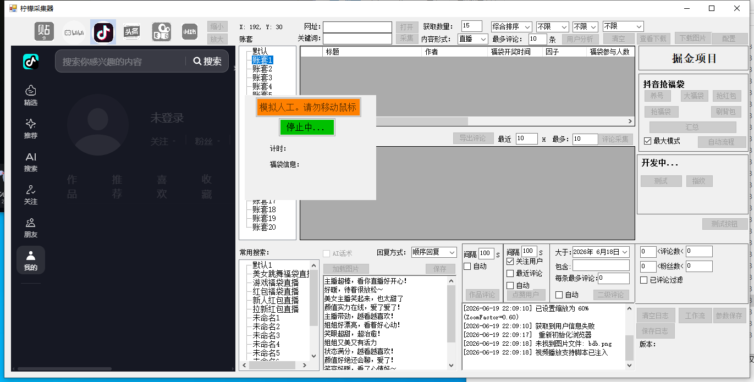Toggle the 已评论过滤 checkbox
Viewport: 754px width, 382px height.
tap(644, 280)
